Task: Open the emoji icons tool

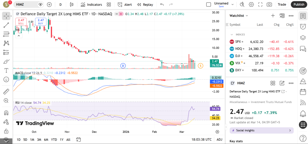Action: click(x=6, y=79)
